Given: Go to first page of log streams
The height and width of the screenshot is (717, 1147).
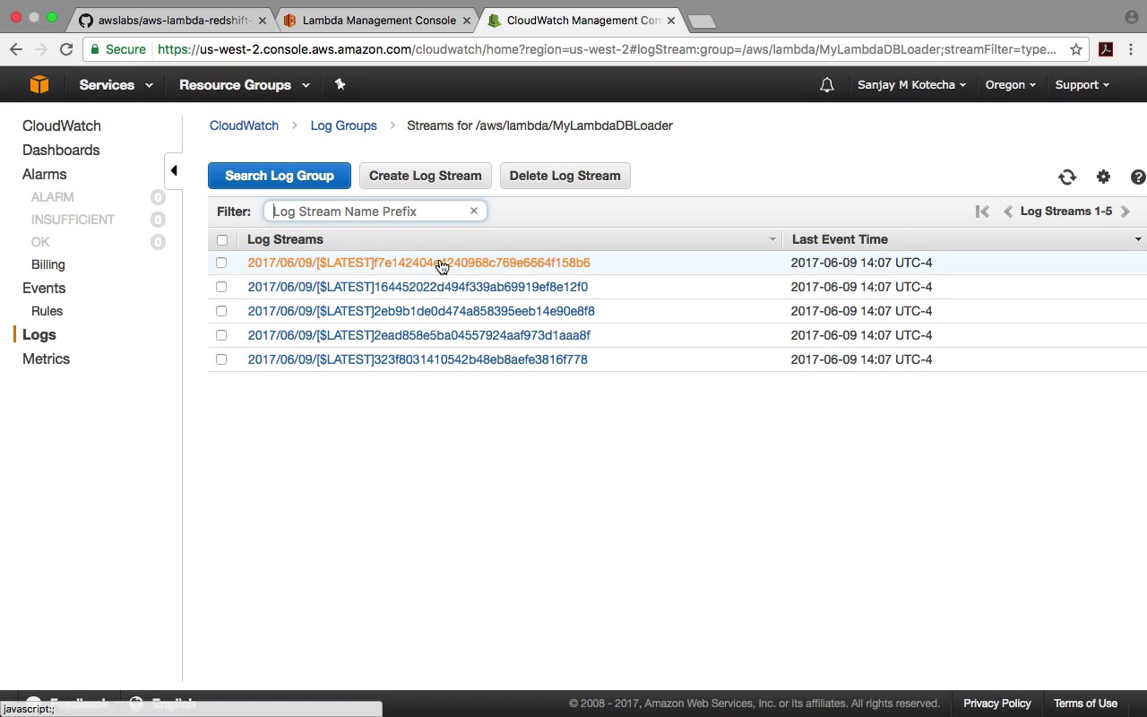Looking at the screenshot, I should (x=982, y=212).
